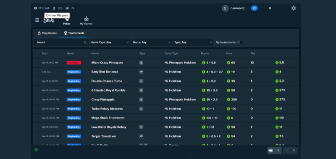336x159 pixels.
Task: Sort by the Prize column header
Action: (x=228, y=54)
